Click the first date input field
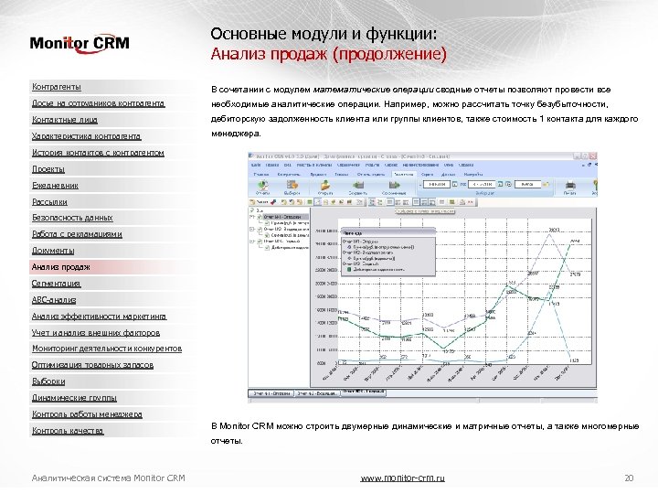Screen dimensions: 658x494 coord(437,184)
